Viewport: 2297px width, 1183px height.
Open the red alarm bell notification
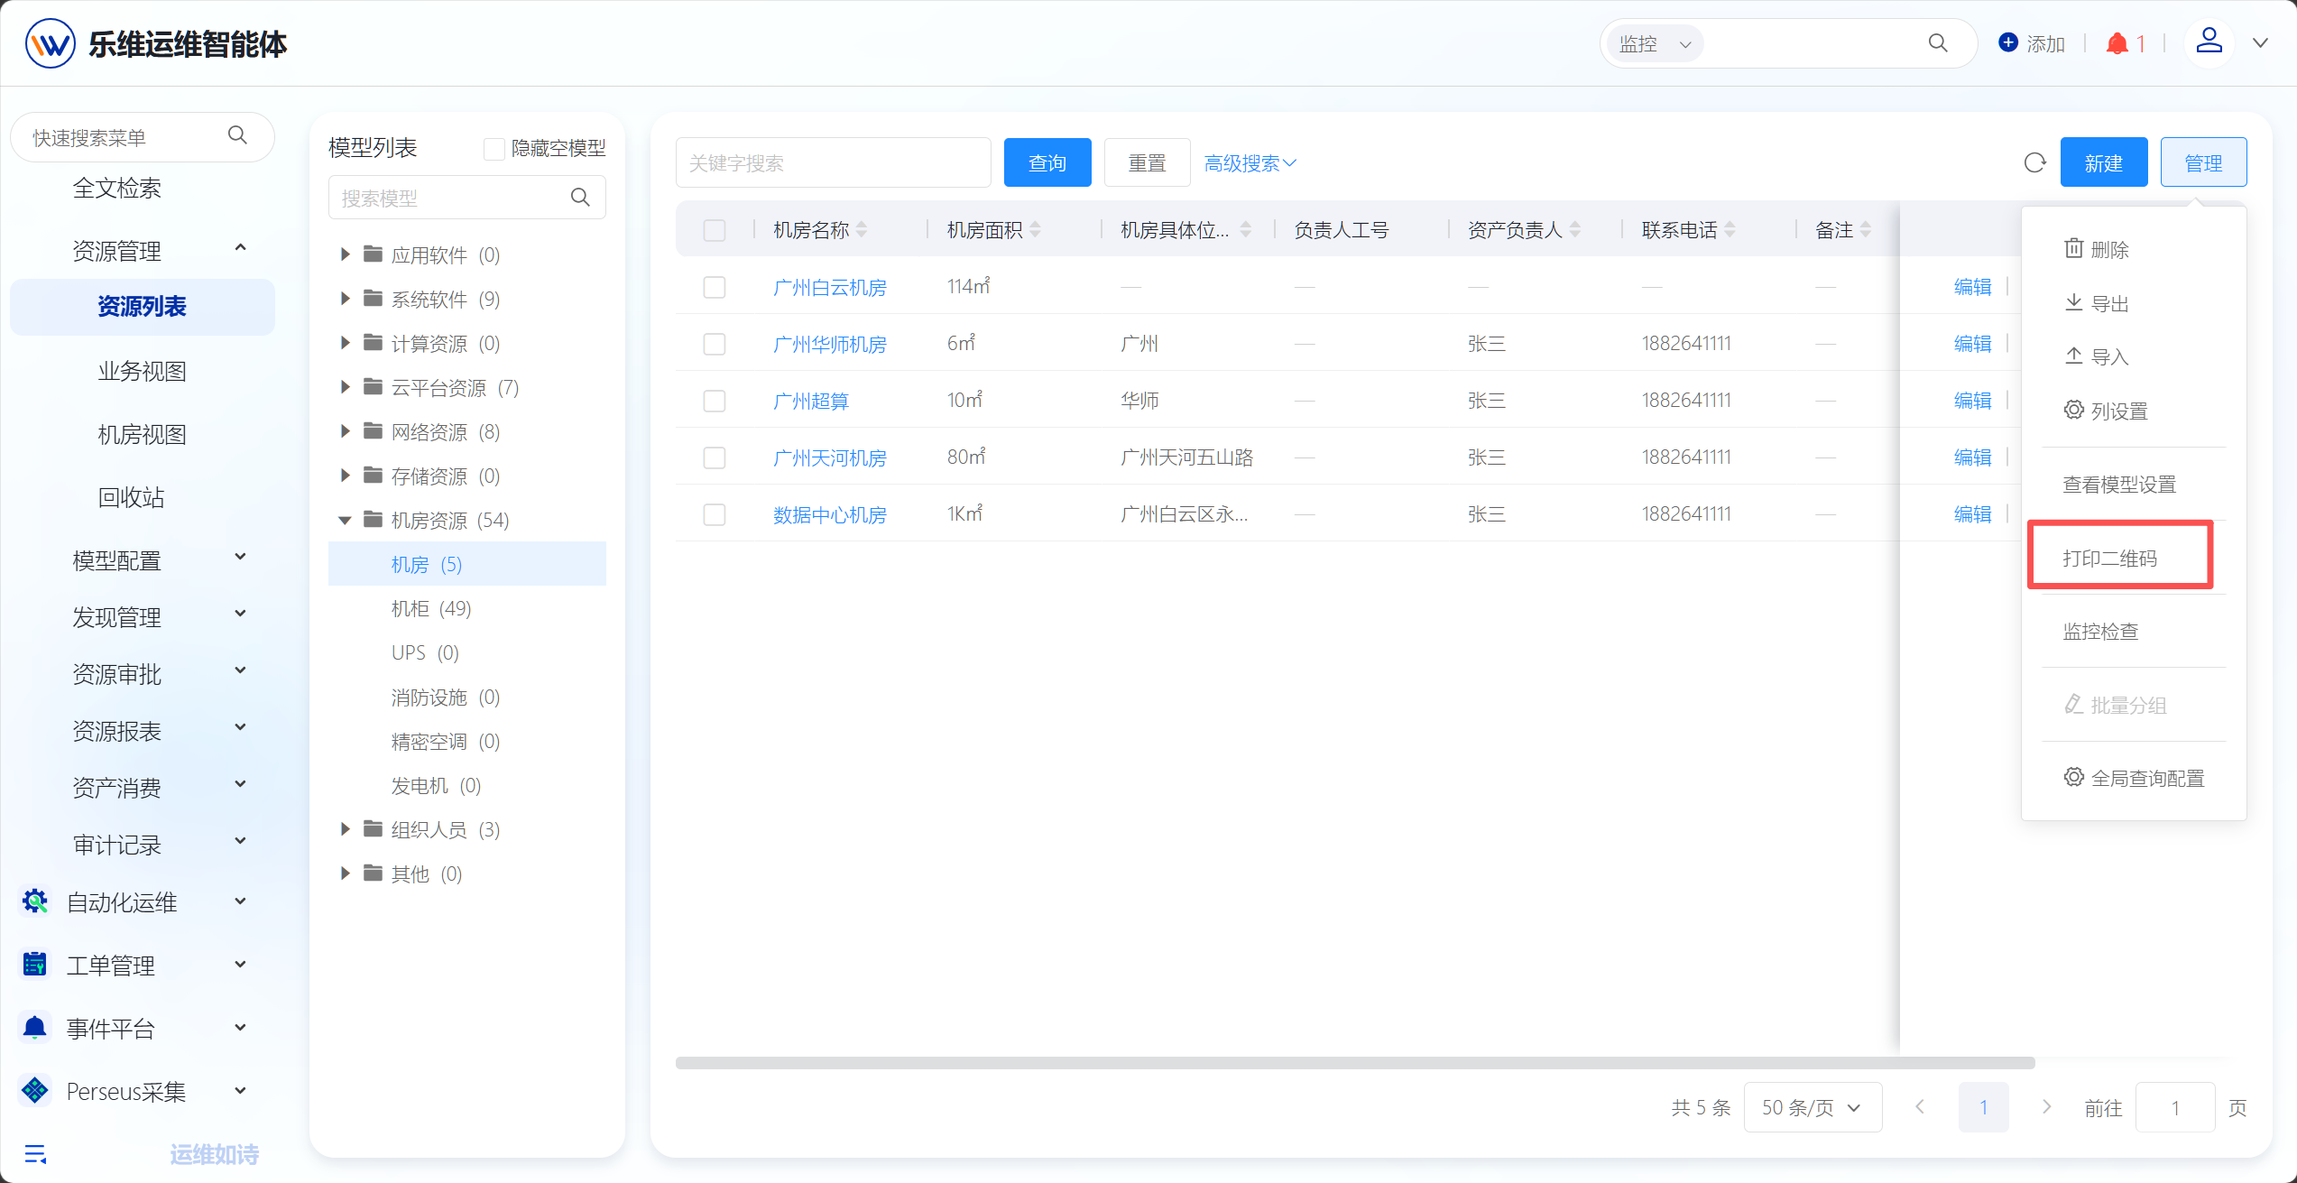pyautogui.click(x=2117, y=43)
